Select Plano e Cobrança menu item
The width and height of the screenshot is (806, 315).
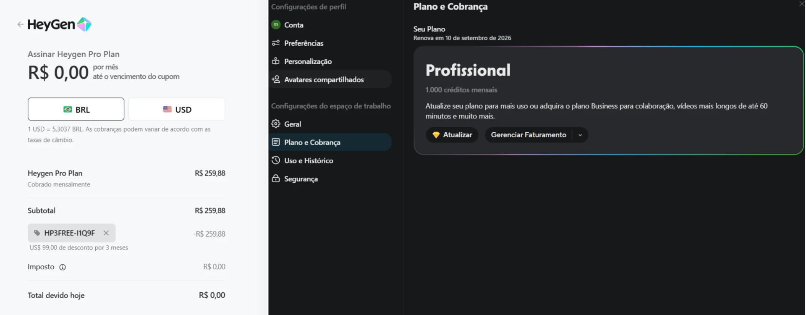coord(331,142)
